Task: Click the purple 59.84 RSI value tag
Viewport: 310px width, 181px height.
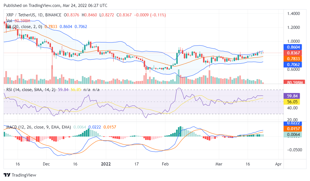Action: (x=291, y=96)
